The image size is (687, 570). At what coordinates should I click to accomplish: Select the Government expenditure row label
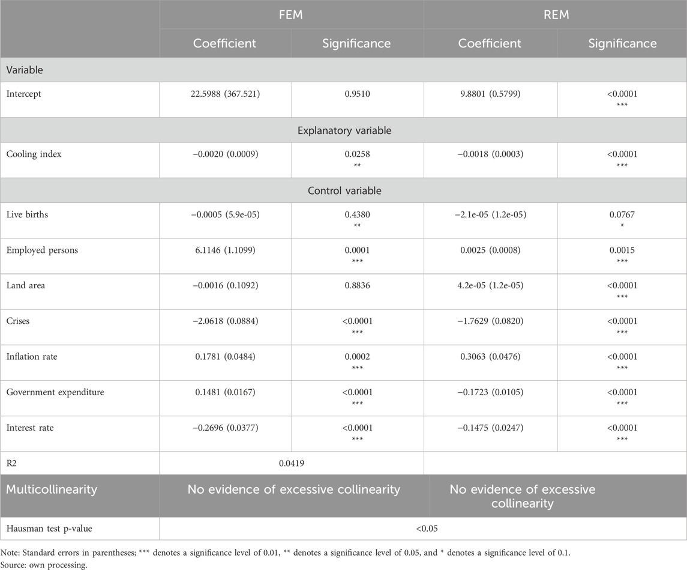pos(55,392)
